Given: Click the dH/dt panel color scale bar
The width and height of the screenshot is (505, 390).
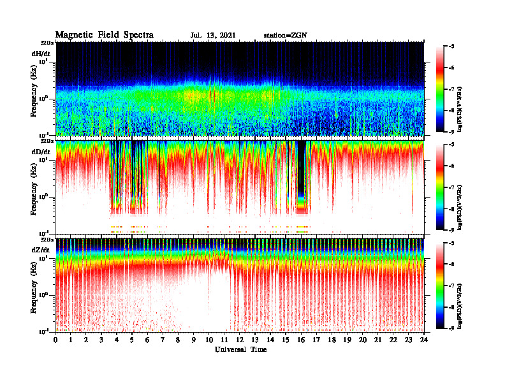Looking at the screenshot, I should [440, 89].
